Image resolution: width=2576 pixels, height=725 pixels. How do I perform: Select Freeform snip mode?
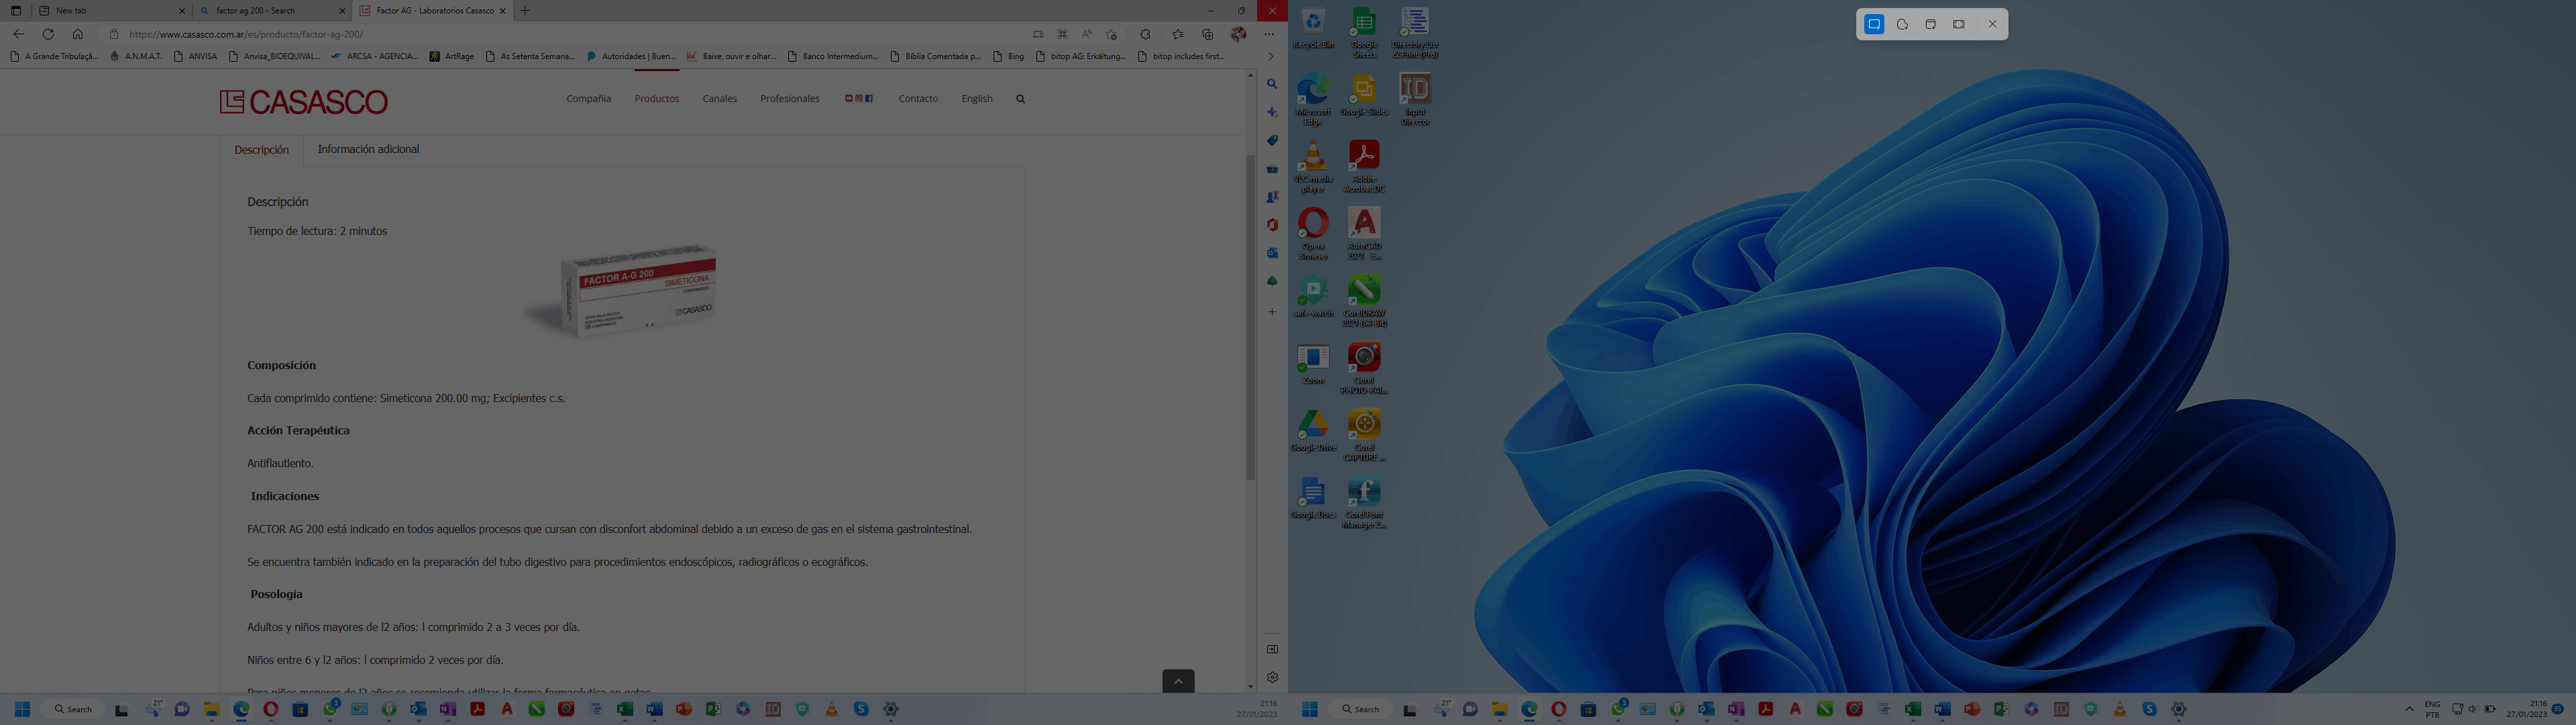tap(1903, 24)
